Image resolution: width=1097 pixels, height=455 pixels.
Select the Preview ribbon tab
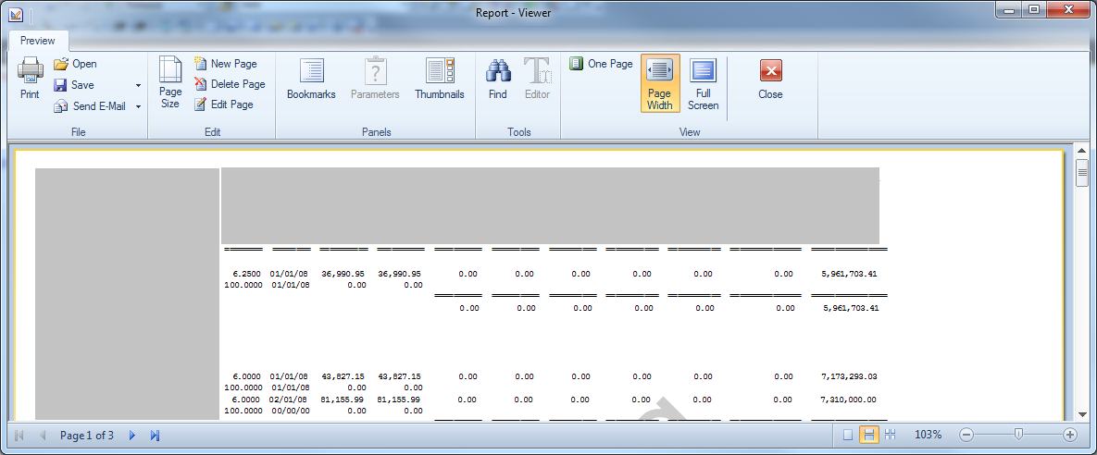tap(38, 41)
